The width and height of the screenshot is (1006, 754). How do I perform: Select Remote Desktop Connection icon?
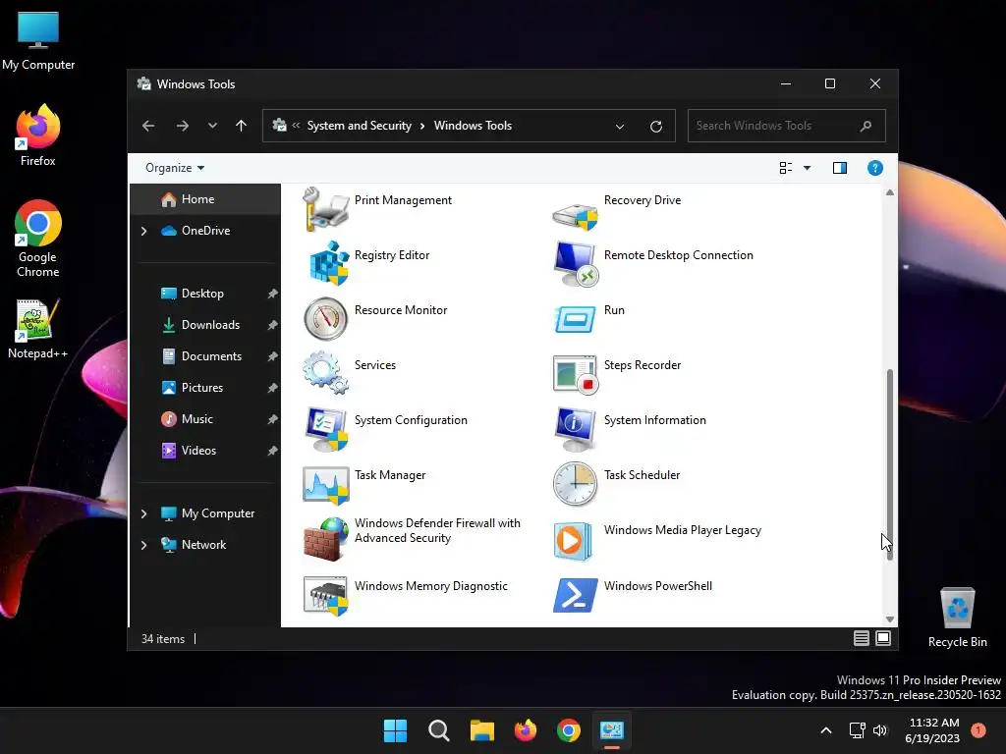[x=576, y=263]
